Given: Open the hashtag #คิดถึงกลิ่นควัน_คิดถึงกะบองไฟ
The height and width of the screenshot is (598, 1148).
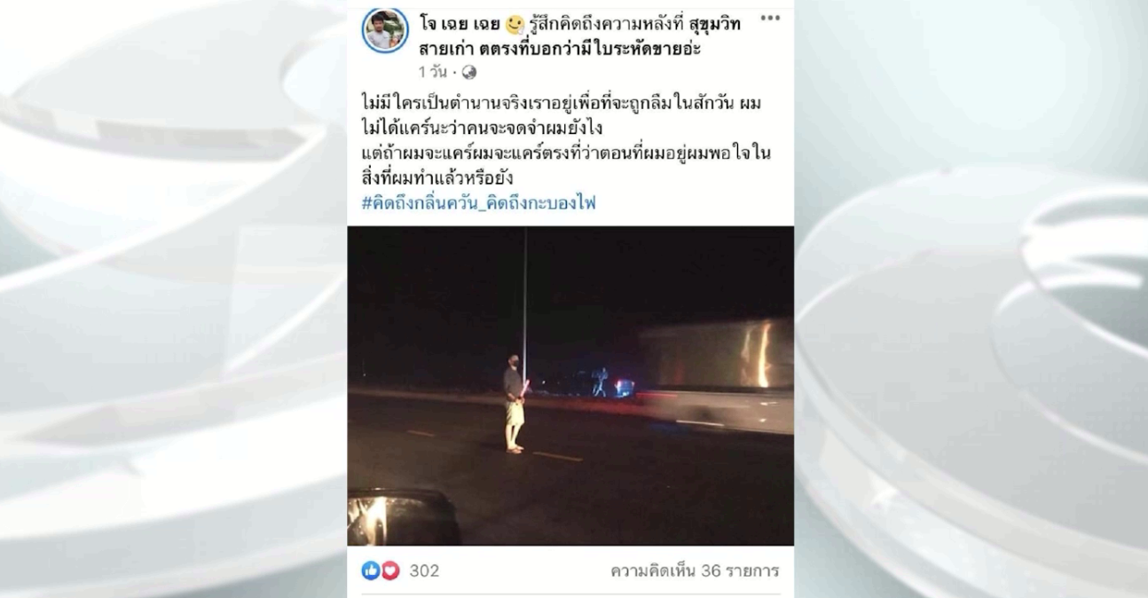Looking at the screenshot, I should (x=479, y=203).
